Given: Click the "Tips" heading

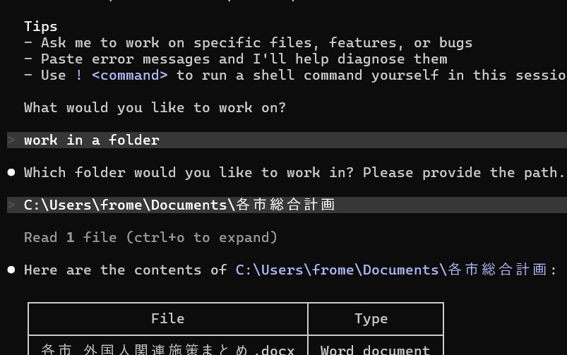Looking at the screenshot, I should click(41, 26).
